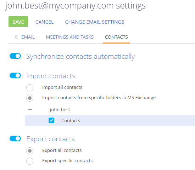Uncheck the Contacts folder checkbox

pos(51,120)
